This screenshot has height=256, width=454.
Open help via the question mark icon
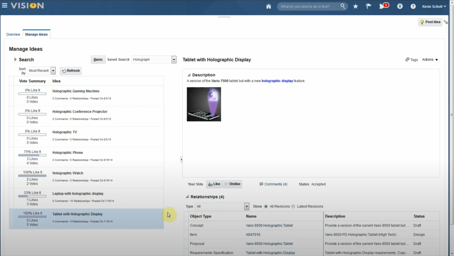click(413, 6)
